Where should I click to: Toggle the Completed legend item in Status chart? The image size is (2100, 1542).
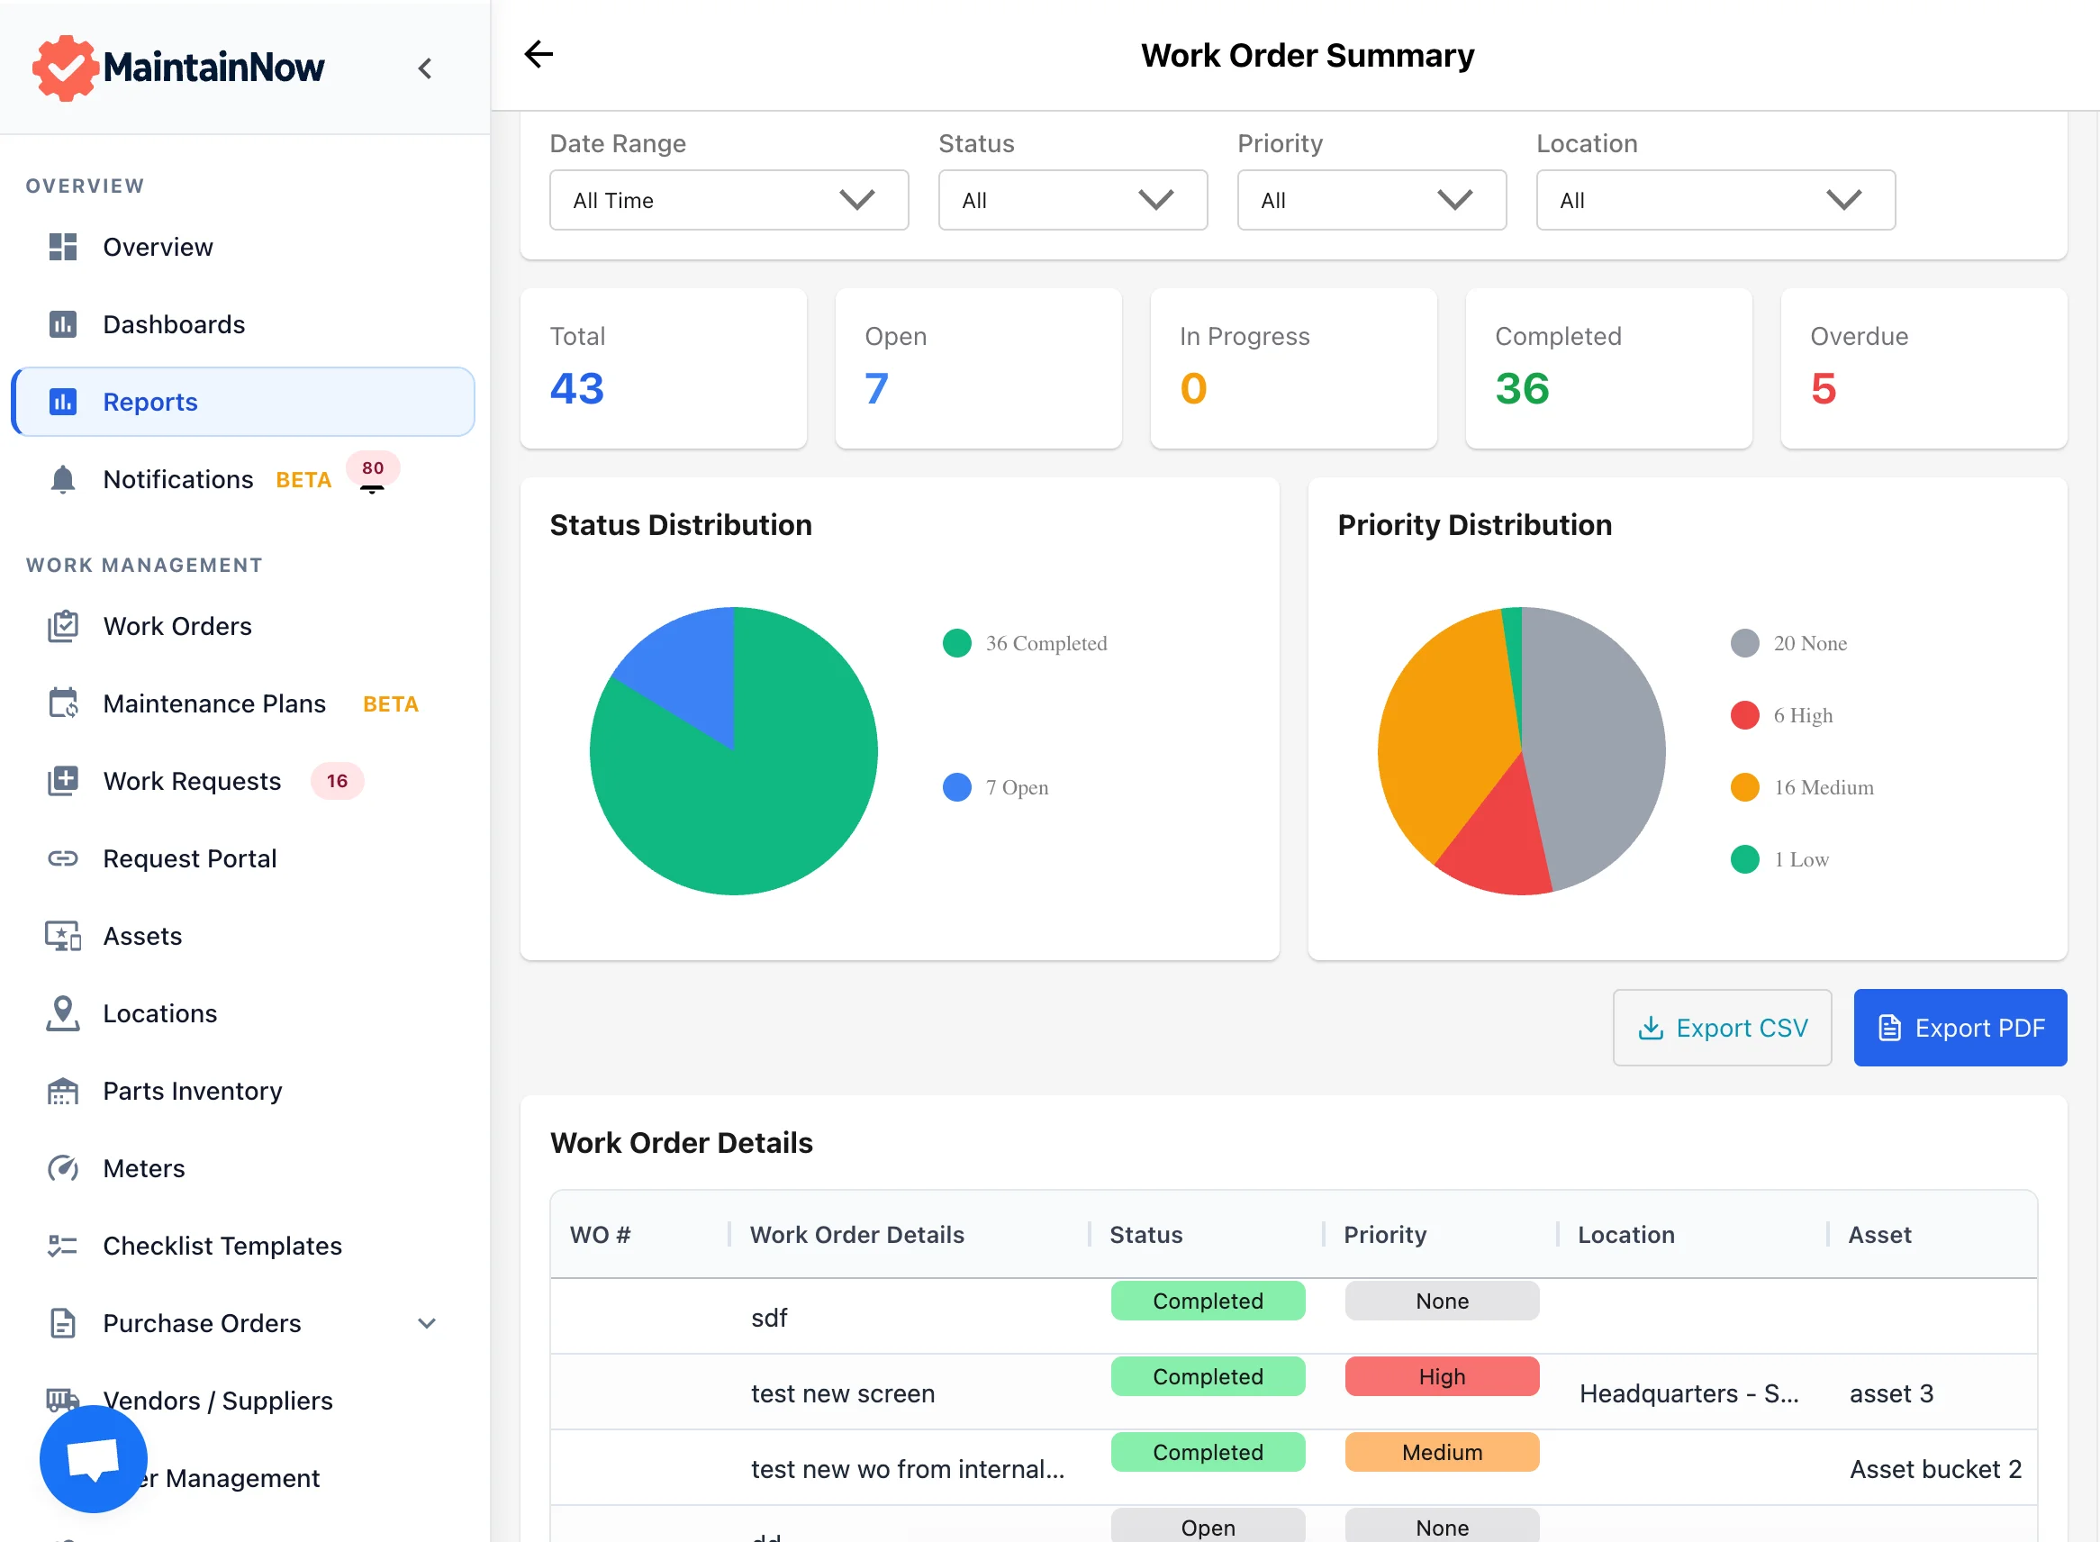[x=1027, y=643]
